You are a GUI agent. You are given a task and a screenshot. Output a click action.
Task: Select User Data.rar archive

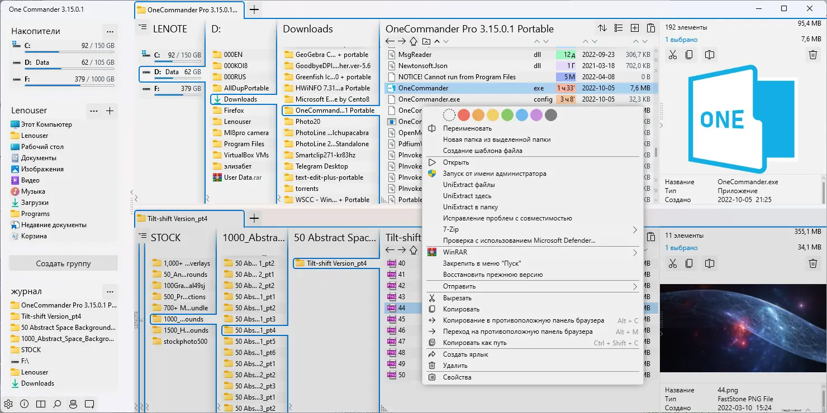(243, 177)
